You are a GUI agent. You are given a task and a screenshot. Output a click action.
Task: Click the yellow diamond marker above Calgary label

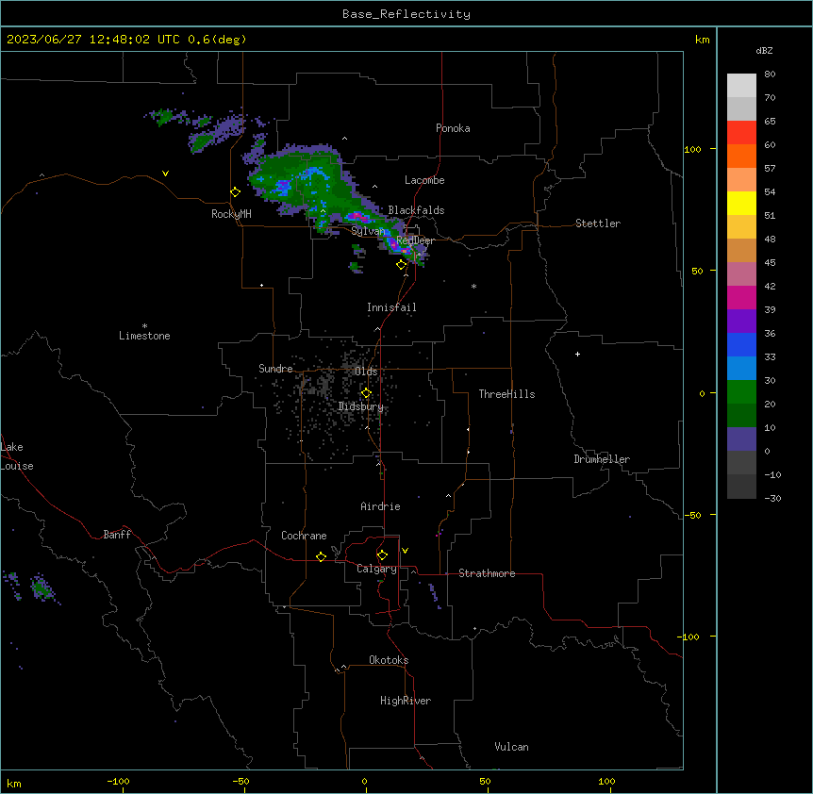pyautogui.click(x=382, y=555)
